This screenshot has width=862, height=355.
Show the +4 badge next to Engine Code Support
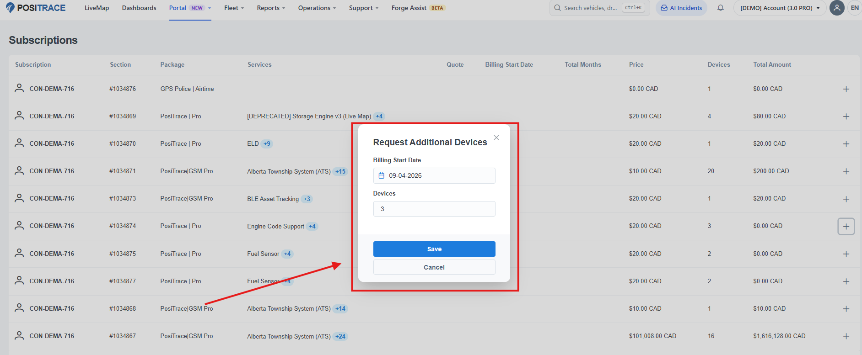[312, 226]
